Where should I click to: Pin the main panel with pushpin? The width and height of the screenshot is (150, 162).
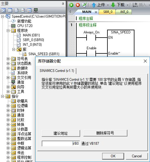[x=63, y=4]
